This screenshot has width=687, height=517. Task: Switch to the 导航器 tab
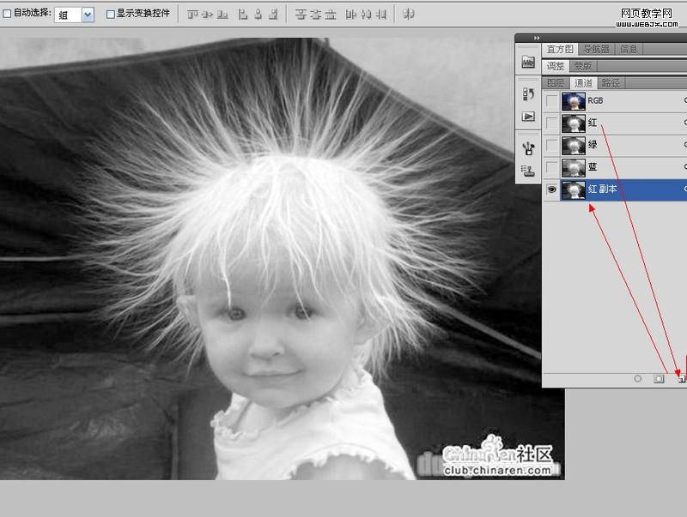point(596,50)
